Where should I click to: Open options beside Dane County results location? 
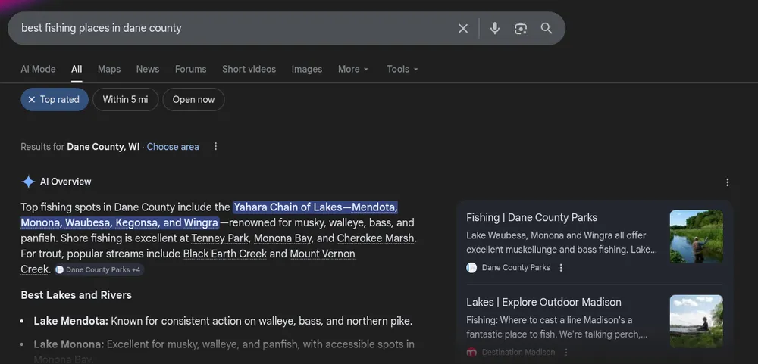tap(216, 147)
